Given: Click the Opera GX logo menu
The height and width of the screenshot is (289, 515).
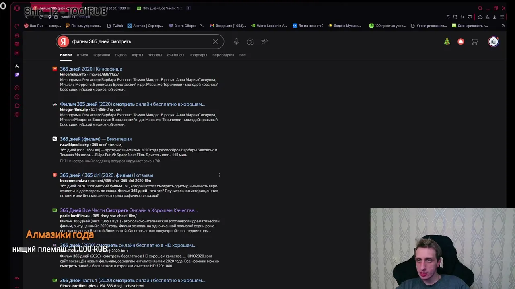Looking at the screenshot, I should [17, 8].
